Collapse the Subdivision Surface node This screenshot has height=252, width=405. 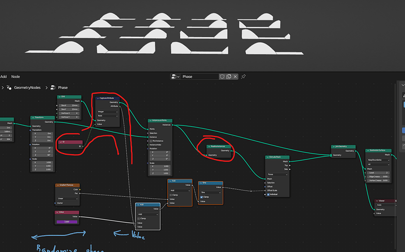point(368,151)
